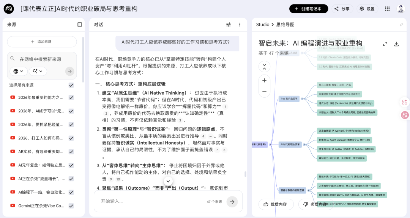Open the user account avatar
Image resolution: width=410 pixels, height=218 pixels.
[x=401, y=9]
